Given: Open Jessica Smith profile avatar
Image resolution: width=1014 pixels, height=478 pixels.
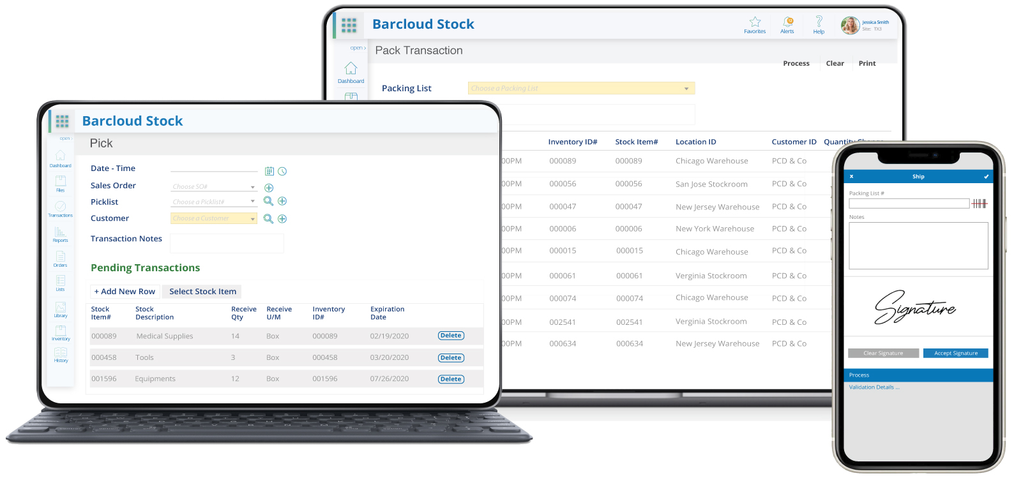Looking at the screenshot, I should coord(850,25).
